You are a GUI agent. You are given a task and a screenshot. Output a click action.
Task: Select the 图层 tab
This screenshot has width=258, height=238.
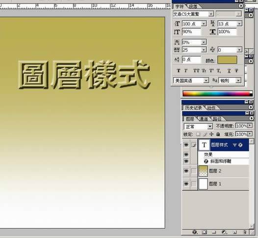pos(190,119)
